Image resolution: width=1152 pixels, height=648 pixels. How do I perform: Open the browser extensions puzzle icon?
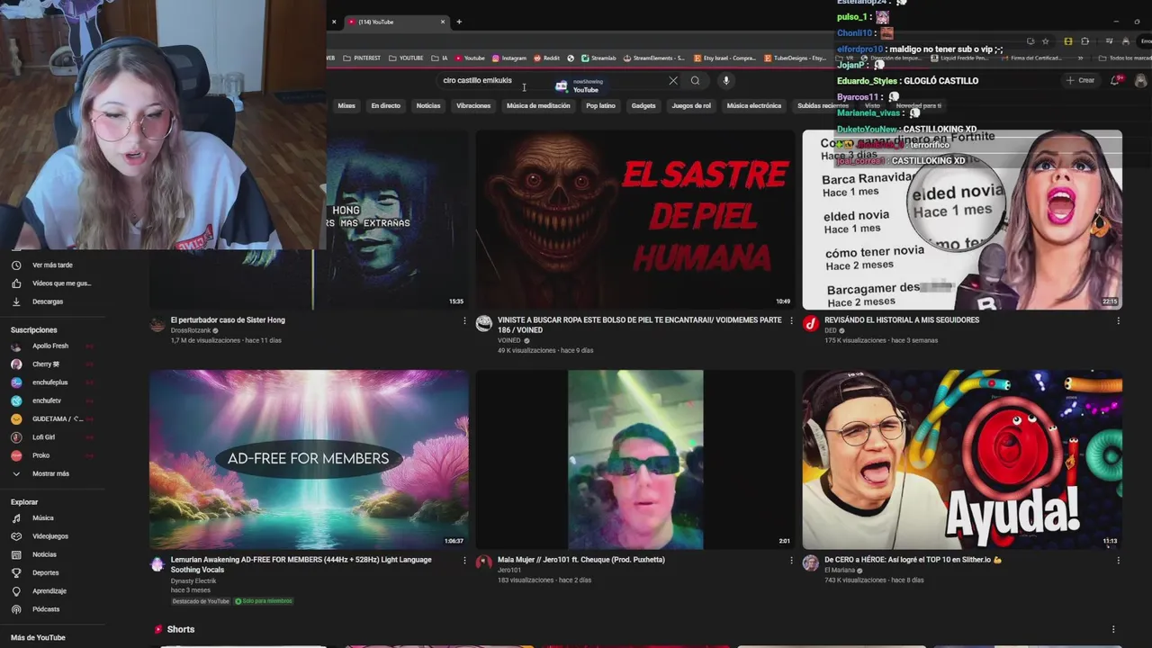[1084, 41]
